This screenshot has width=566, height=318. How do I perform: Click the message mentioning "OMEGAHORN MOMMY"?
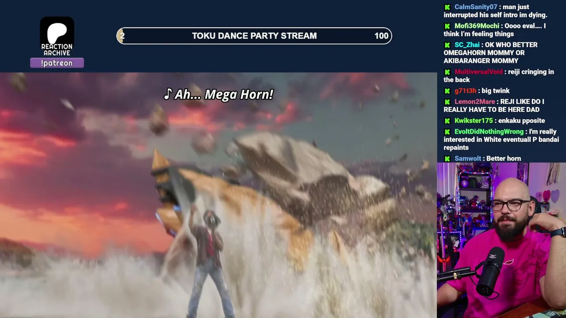pyautogui.click(x=491, y=53)
